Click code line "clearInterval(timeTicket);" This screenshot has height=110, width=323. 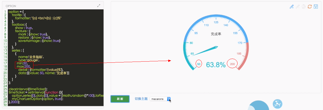pyautogui.click(x=28, y=89)
